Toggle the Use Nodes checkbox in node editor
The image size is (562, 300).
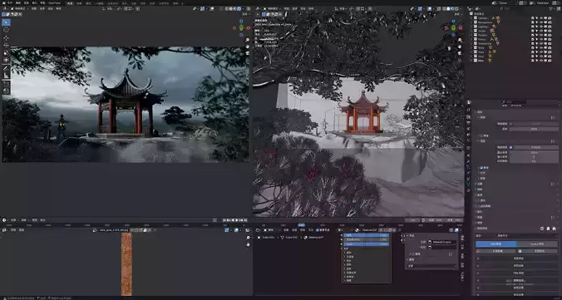click(x=318, y=229)
